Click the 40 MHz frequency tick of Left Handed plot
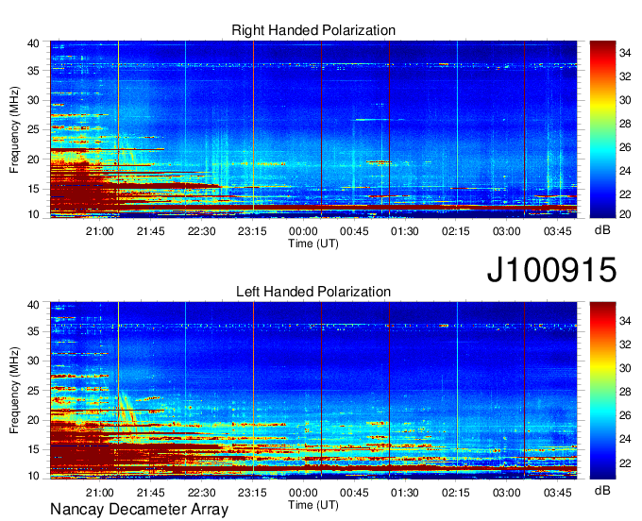This screenshot has width=642, height=521. coord(34,305)
